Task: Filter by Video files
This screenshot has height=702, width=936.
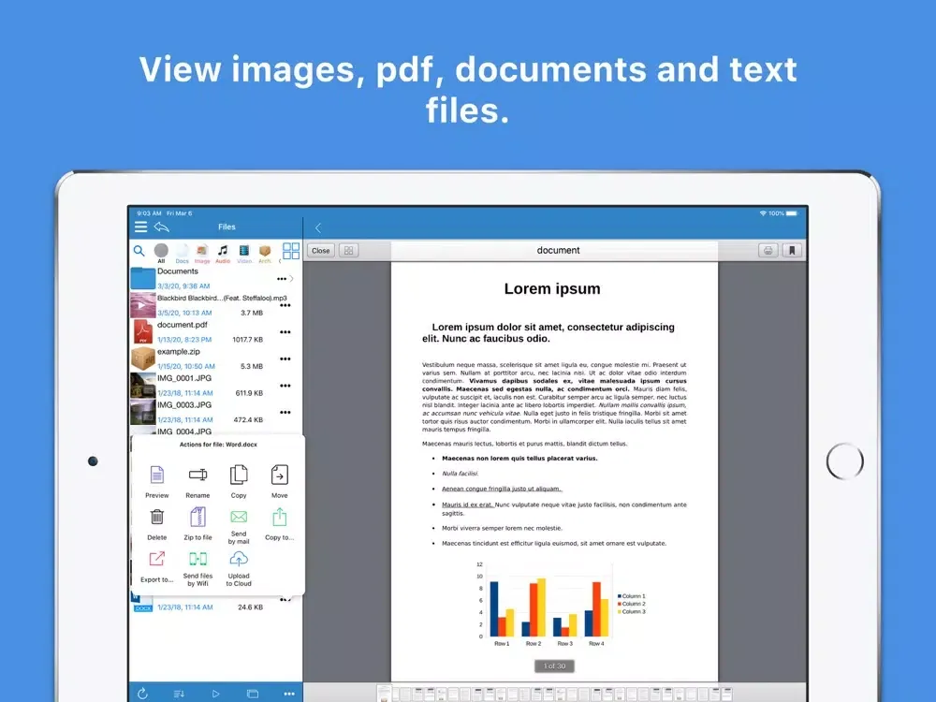Action: [x=244, y=253]
